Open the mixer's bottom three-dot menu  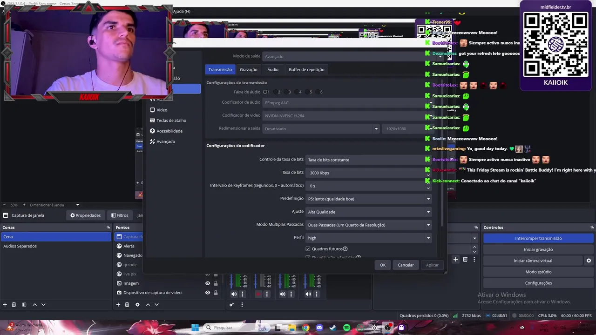[242, 305]
